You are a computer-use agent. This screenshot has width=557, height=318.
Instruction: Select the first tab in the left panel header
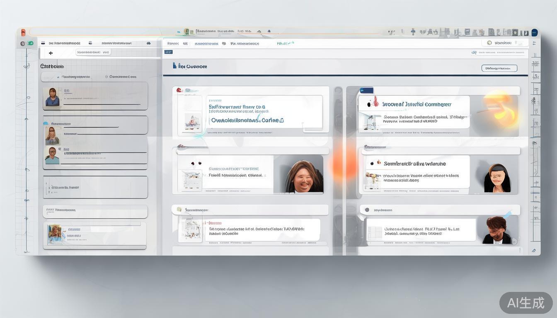pyautogui.click(x=64, y=43)
